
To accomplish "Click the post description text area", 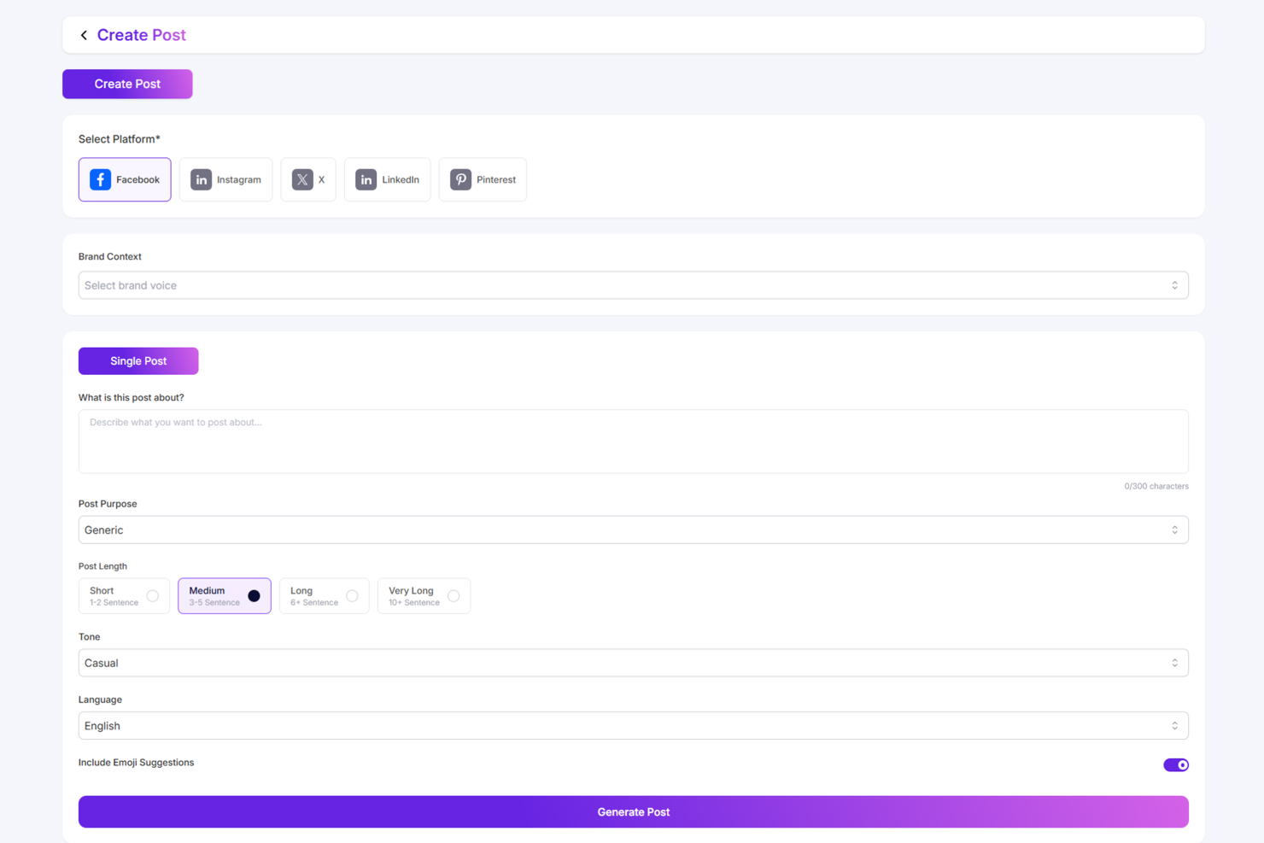I will point(633,441).
